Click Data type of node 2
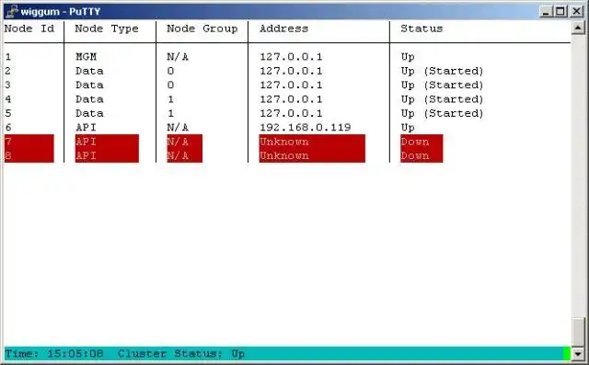Viewport: 589px width, 365px height. (89, 71)
